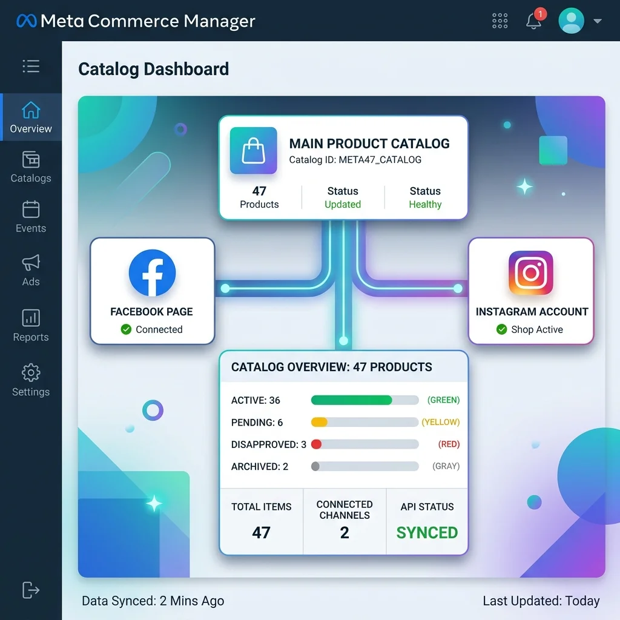Click the Catalogs menu label

click(x=31, y=179)
